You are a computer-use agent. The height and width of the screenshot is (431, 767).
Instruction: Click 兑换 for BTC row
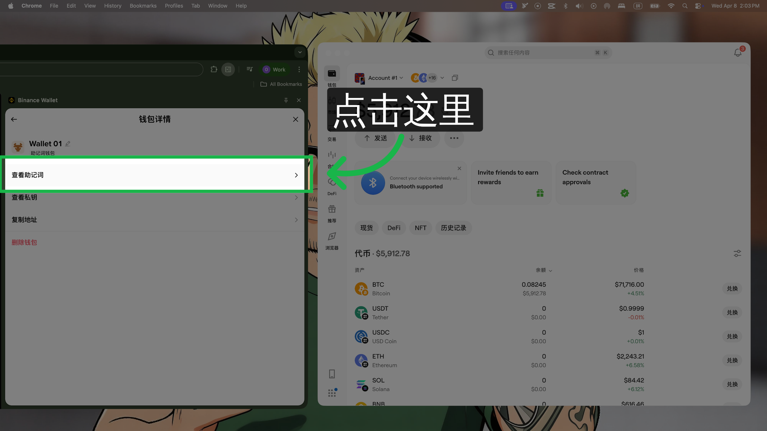point(732,289)
